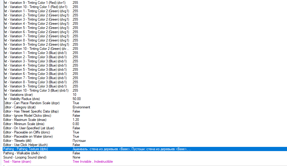Click the maximum scale value 1.20
Screen dimensions: 287x166
click(x=76, y=120)
